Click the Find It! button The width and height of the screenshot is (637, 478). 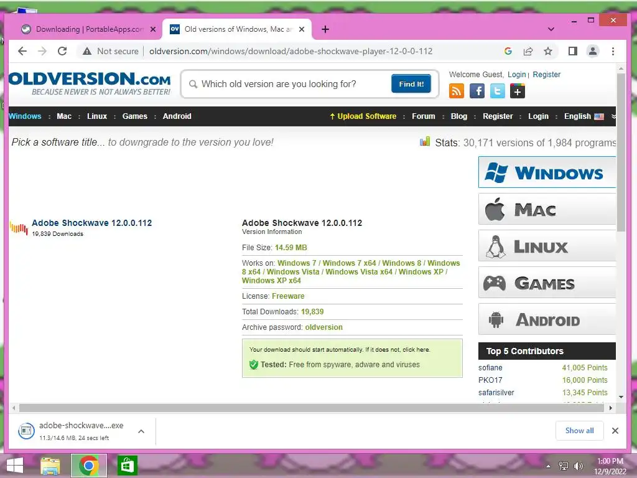(x=411, y=84)
